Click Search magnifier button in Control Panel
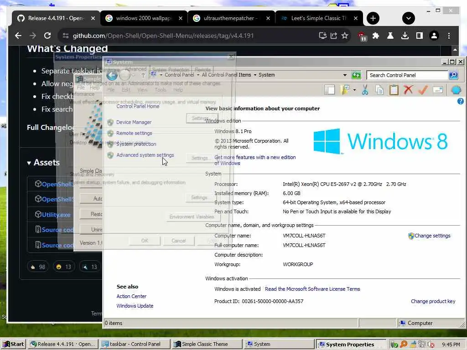 [x=453, y=75]
